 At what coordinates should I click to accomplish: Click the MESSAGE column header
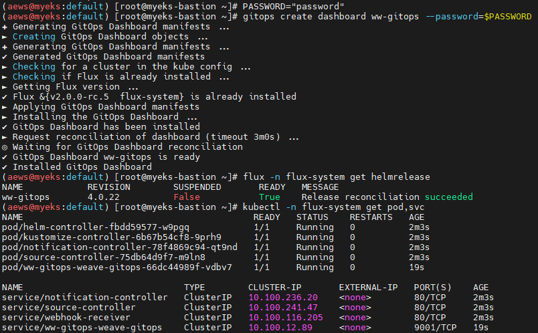[x=320, y=187]
